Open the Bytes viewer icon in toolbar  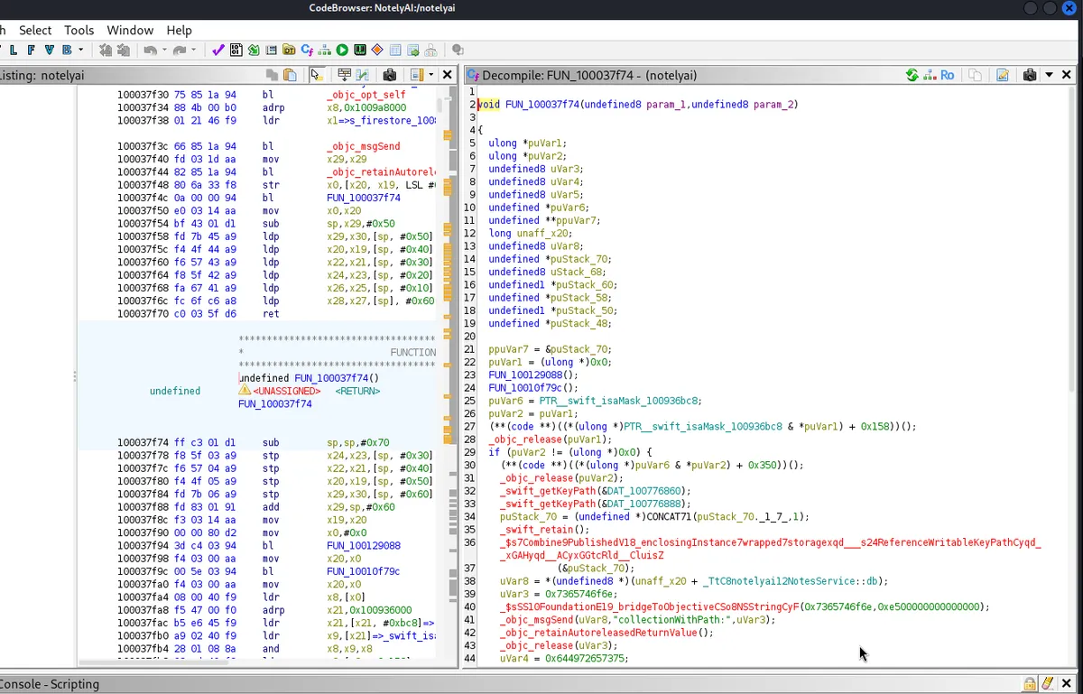pyautogui.click(x=236, y=50)
